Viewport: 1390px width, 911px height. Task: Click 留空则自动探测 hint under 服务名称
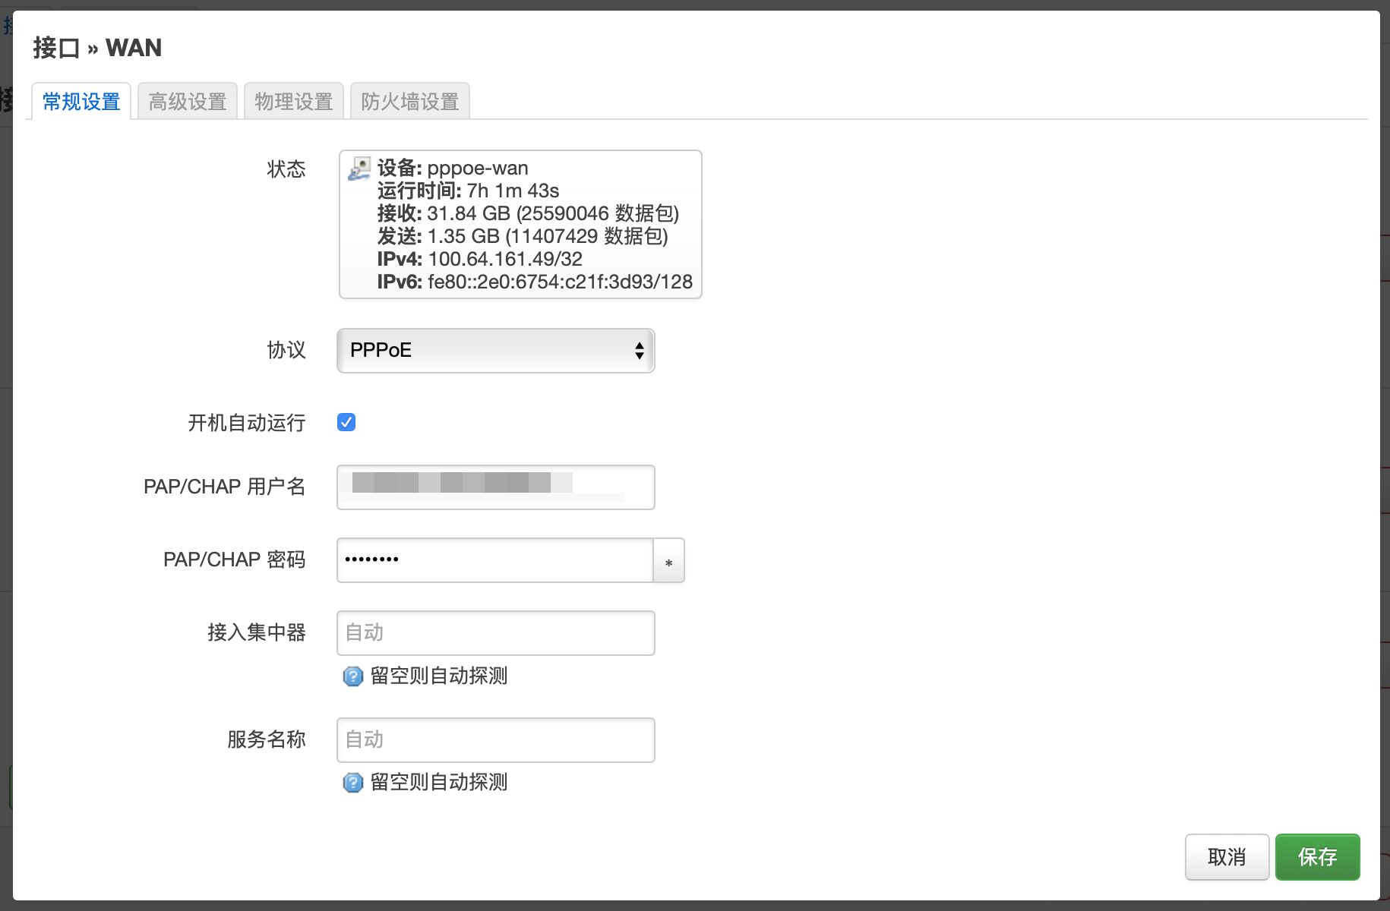tap(439, 782)
